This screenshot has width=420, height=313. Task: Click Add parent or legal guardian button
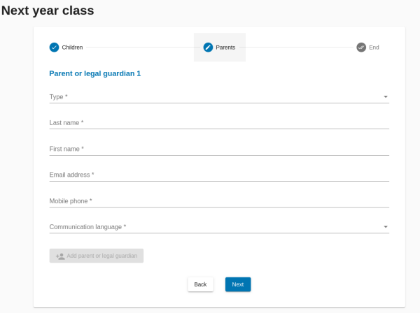pyautogui.click(x=97, y=256)
